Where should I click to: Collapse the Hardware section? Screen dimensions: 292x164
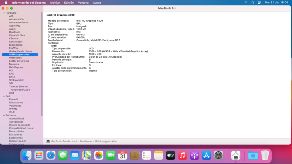[4, 13]
